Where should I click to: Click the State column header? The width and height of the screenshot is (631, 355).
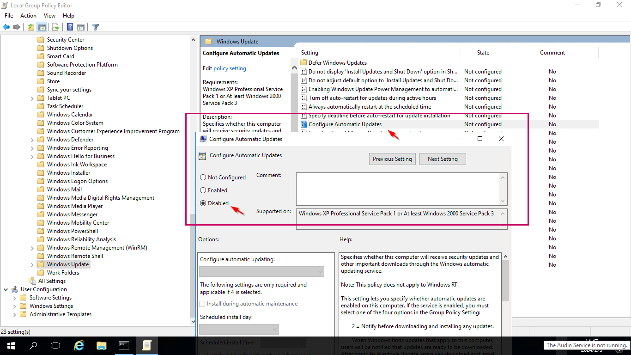pyautogui.click(x=483, y=53)
